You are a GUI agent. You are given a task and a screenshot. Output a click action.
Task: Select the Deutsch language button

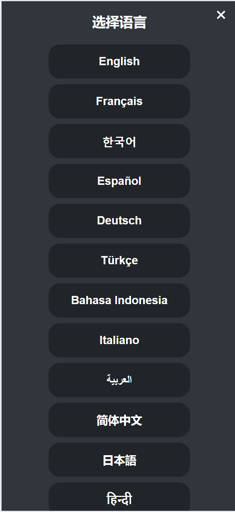click(119, 221)
